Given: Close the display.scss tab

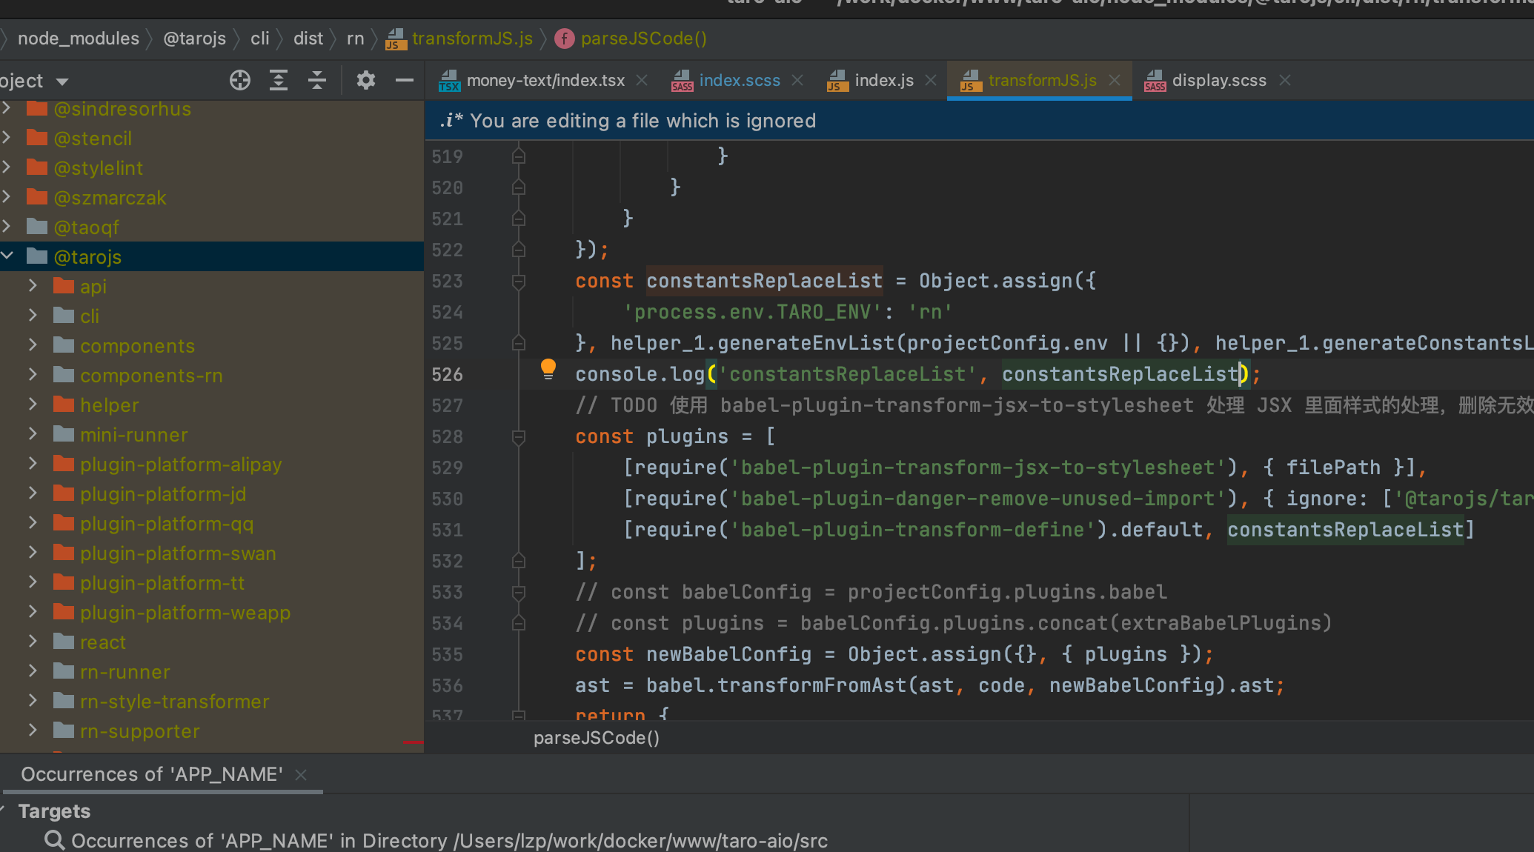Looking at the screenshot, I should (x=1286, y=80).
